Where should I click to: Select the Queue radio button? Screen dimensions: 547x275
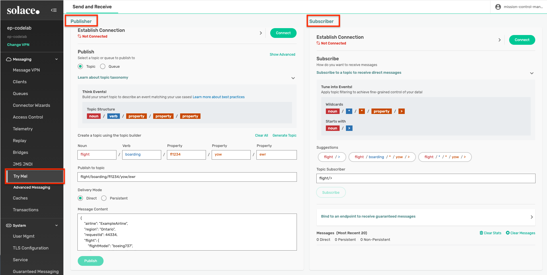[x=103, y=67]
